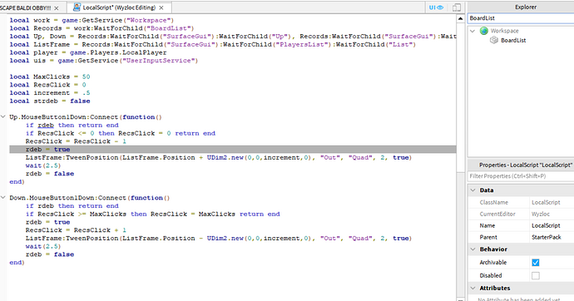Select the Workspace globe icon
Viewport: 574px width, 301px height.
tap(484, 31)
